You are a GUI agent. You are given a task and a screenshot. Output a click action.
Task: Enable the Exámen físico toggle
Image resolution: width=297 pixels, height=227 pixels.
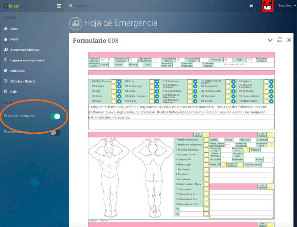click(x=55, y=132)
